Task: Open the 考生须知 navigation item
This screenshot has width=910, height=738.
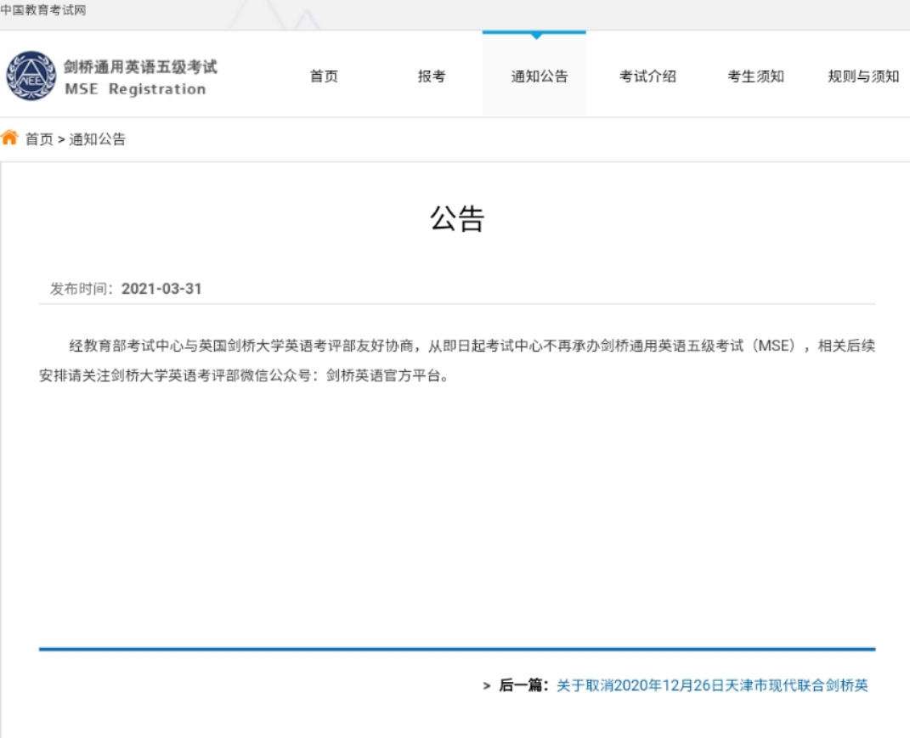Action: coord(755,76)
